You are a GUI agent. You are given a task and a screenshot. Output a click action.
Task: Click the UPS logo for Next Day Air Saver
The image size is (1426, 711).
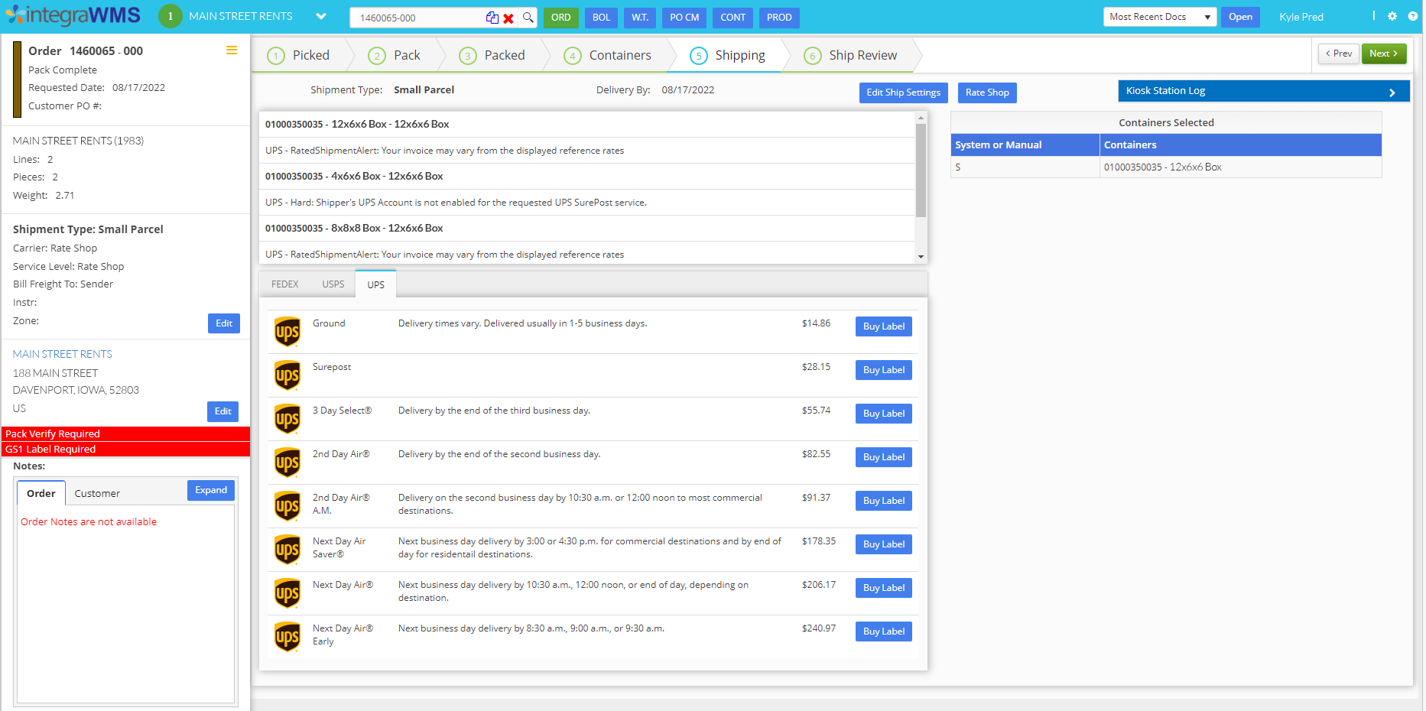[x=287, y=550]
